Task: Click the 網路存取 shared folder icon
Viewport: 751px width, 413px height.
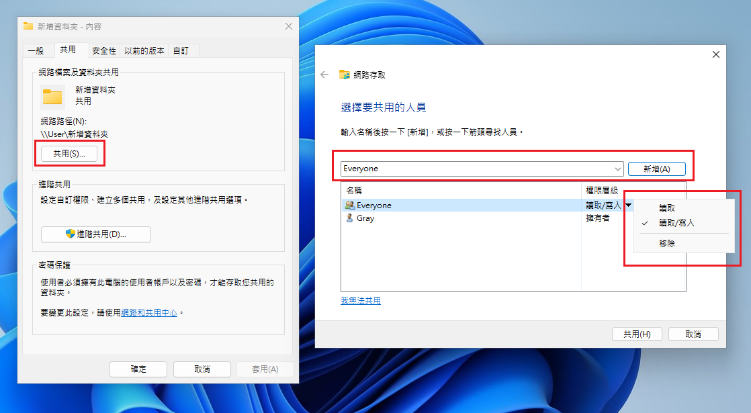Action: coord(345,75)
